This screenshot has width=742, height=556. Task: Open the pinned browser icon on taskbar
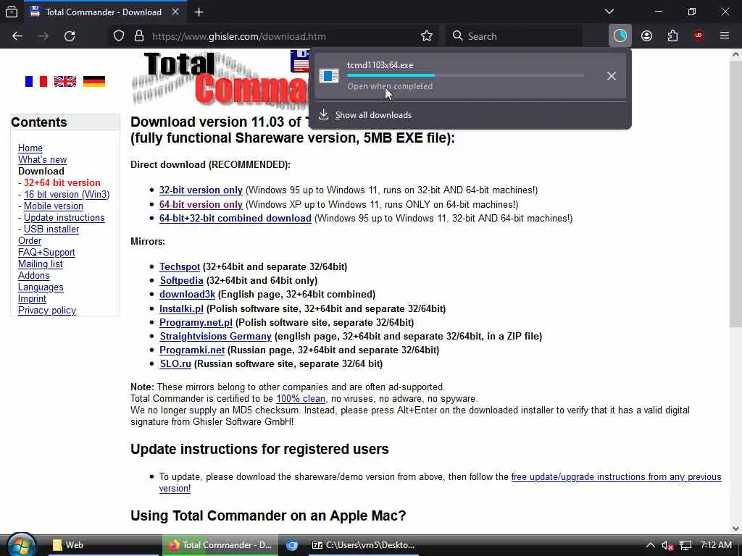click(x=292, y=545)
